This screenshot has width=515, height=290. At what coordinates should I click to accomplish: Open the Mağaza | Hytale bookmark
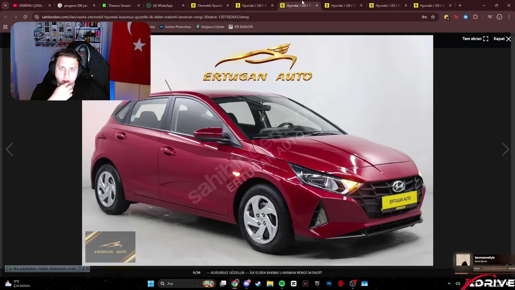[x=210, y=27]
